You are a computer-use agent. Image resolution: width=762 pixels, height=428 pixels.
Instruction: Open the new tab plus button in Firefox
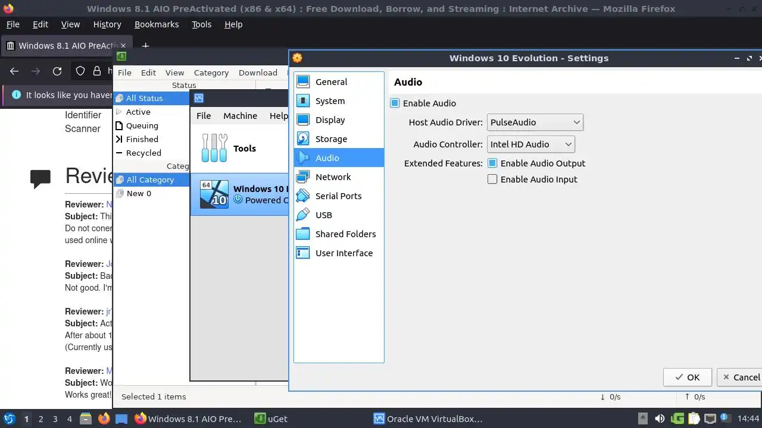[145, 46]
